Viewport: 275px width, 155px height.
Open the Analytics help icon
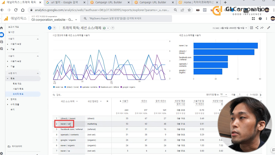coord(260,19)
